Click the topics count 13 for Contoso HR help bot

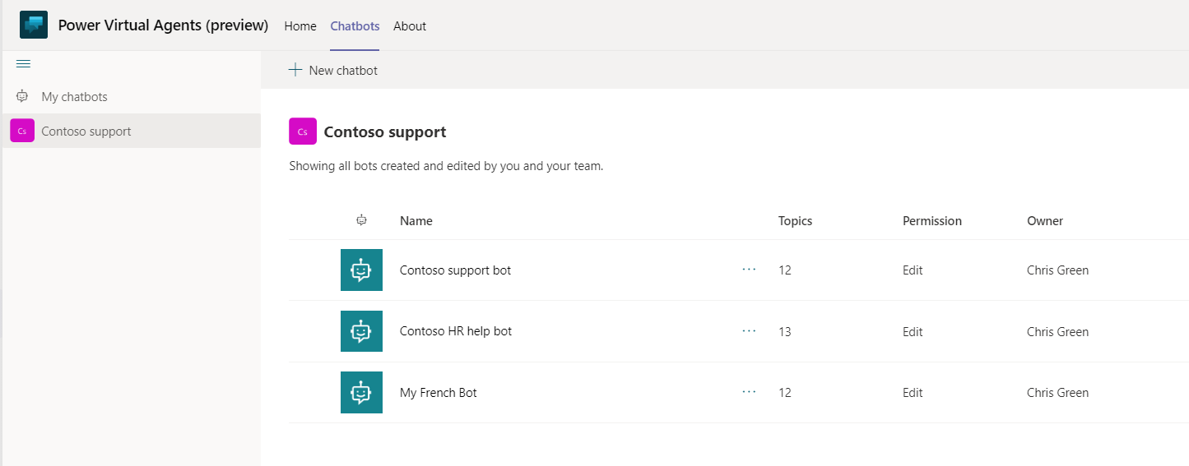785,332
